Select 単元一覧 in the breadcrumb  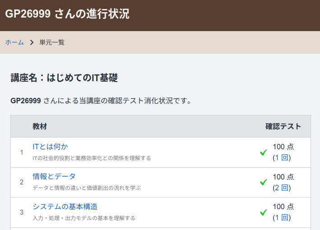click(x=52, y=42)
